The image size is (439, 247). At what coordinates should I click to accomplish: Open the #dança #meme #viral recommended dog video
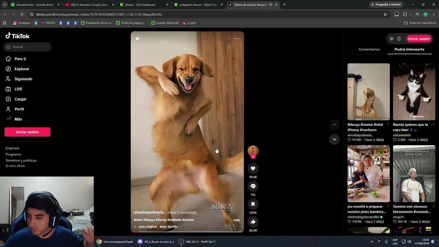click(369, 92)
